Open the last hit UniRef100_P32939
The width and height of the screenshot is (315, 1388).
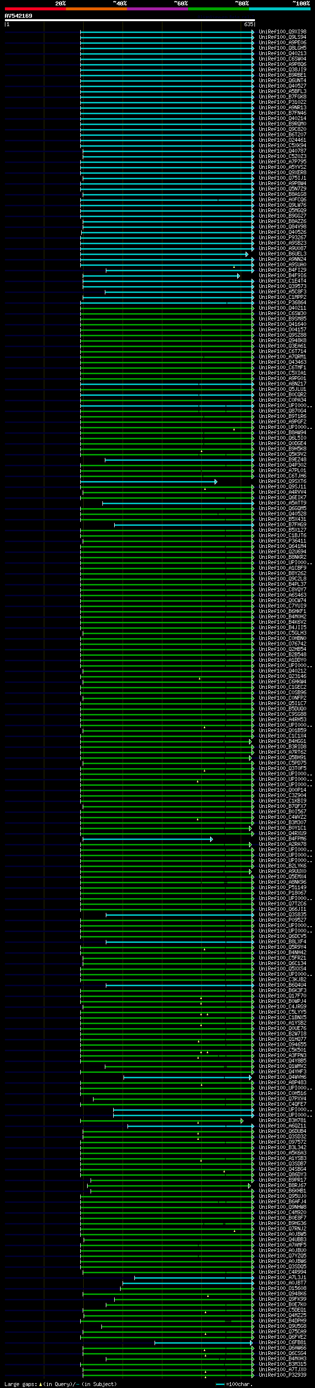(x=282, y=1375)
